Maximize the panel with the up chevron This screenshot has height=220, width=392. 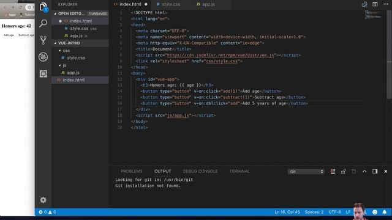click(x=364, y=171)
